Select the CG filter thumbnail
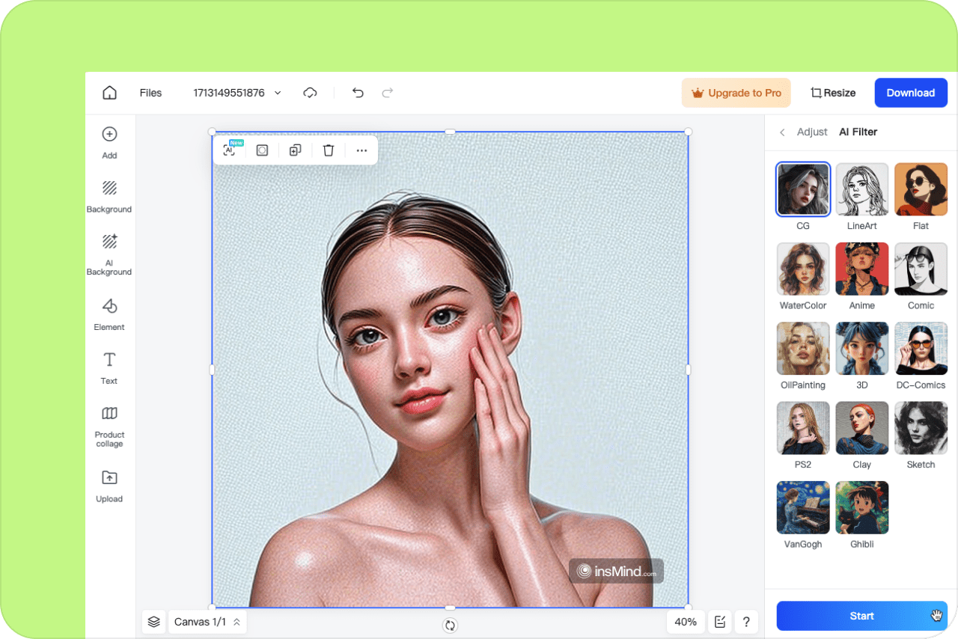 coord(803,189)
